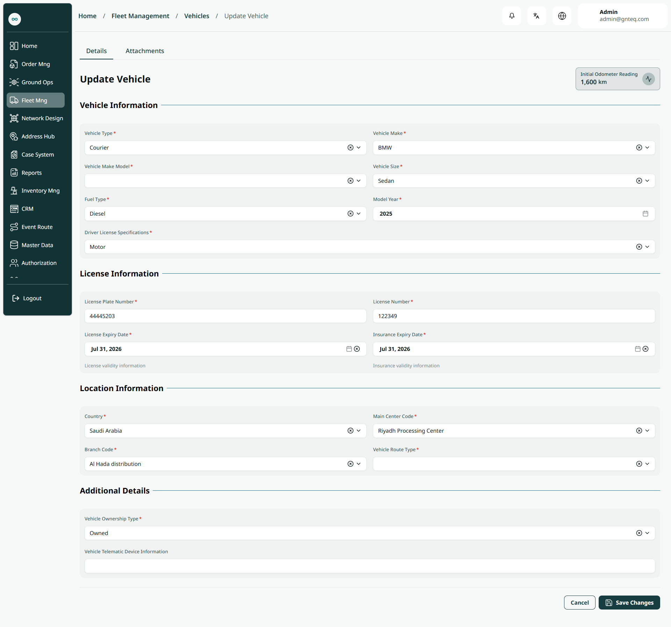Open Ground Ops in the sidebar

click(x=36, y=82)
